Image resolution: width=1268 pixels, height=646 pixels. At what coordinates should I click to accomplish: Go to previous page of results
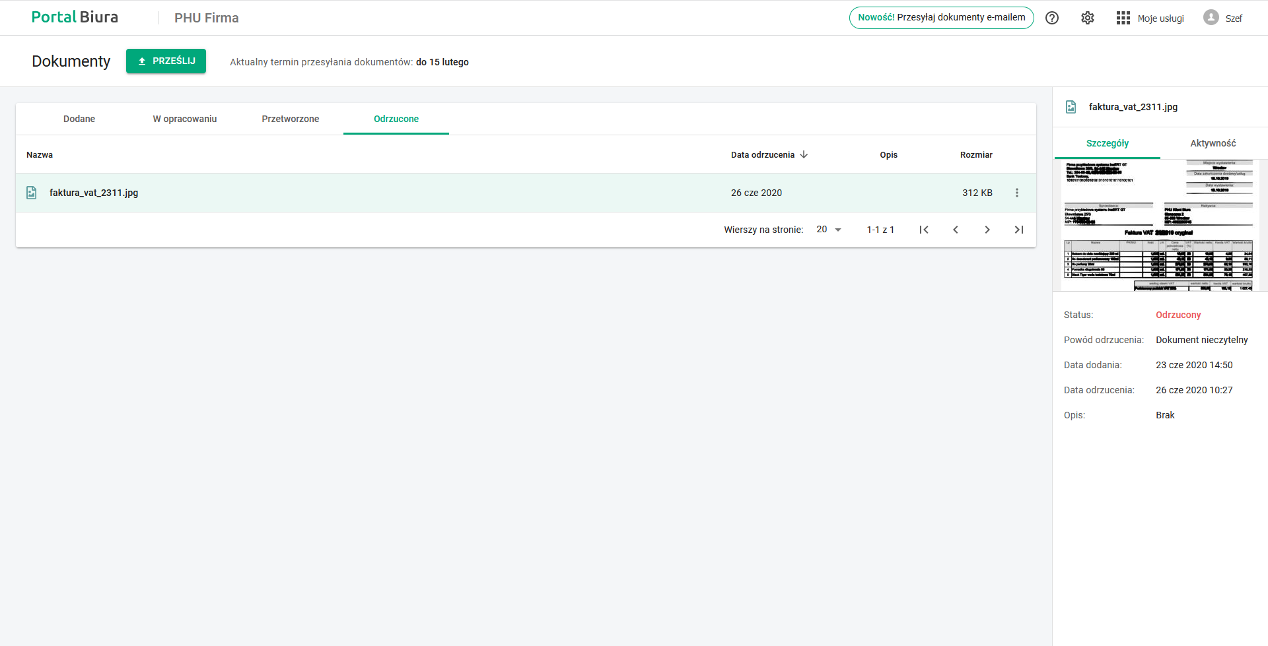click(956, 230)
